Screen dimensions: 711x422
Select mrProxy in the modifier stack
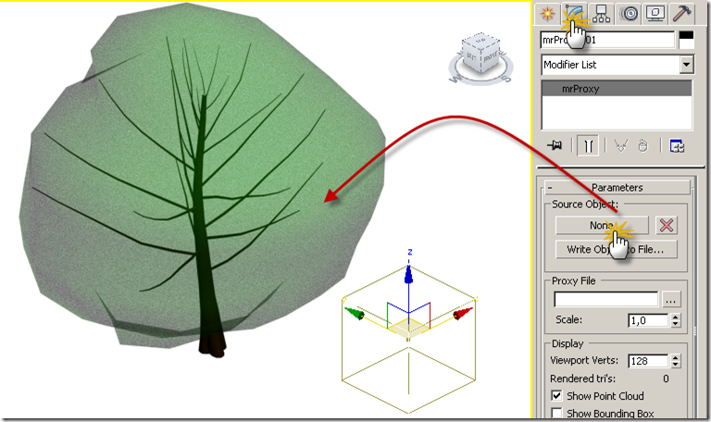pyautogui.click(x=617, y=89)
